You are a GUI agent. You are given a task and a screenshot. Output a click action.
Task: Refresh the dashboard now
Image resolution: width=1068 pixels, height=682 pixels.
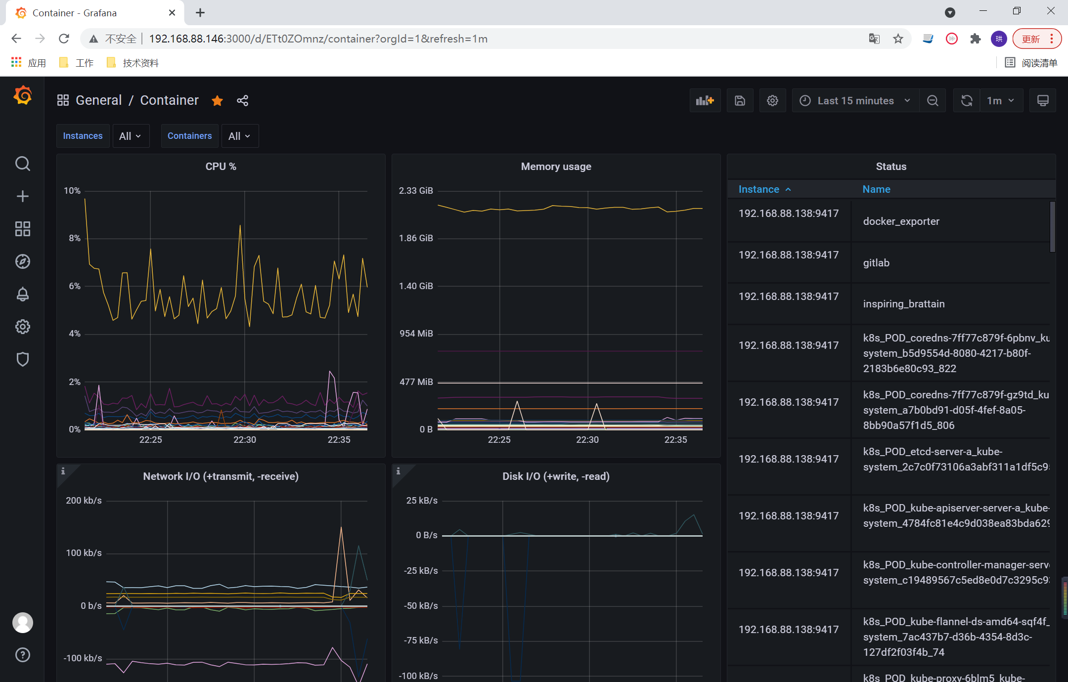point(967,101)
